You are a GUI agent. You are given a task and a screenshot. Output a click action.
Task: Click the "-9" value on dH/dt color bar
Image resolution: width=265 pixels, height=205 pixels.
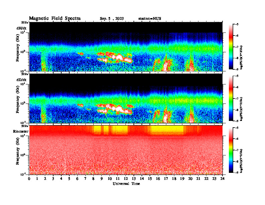pos(237,69)
